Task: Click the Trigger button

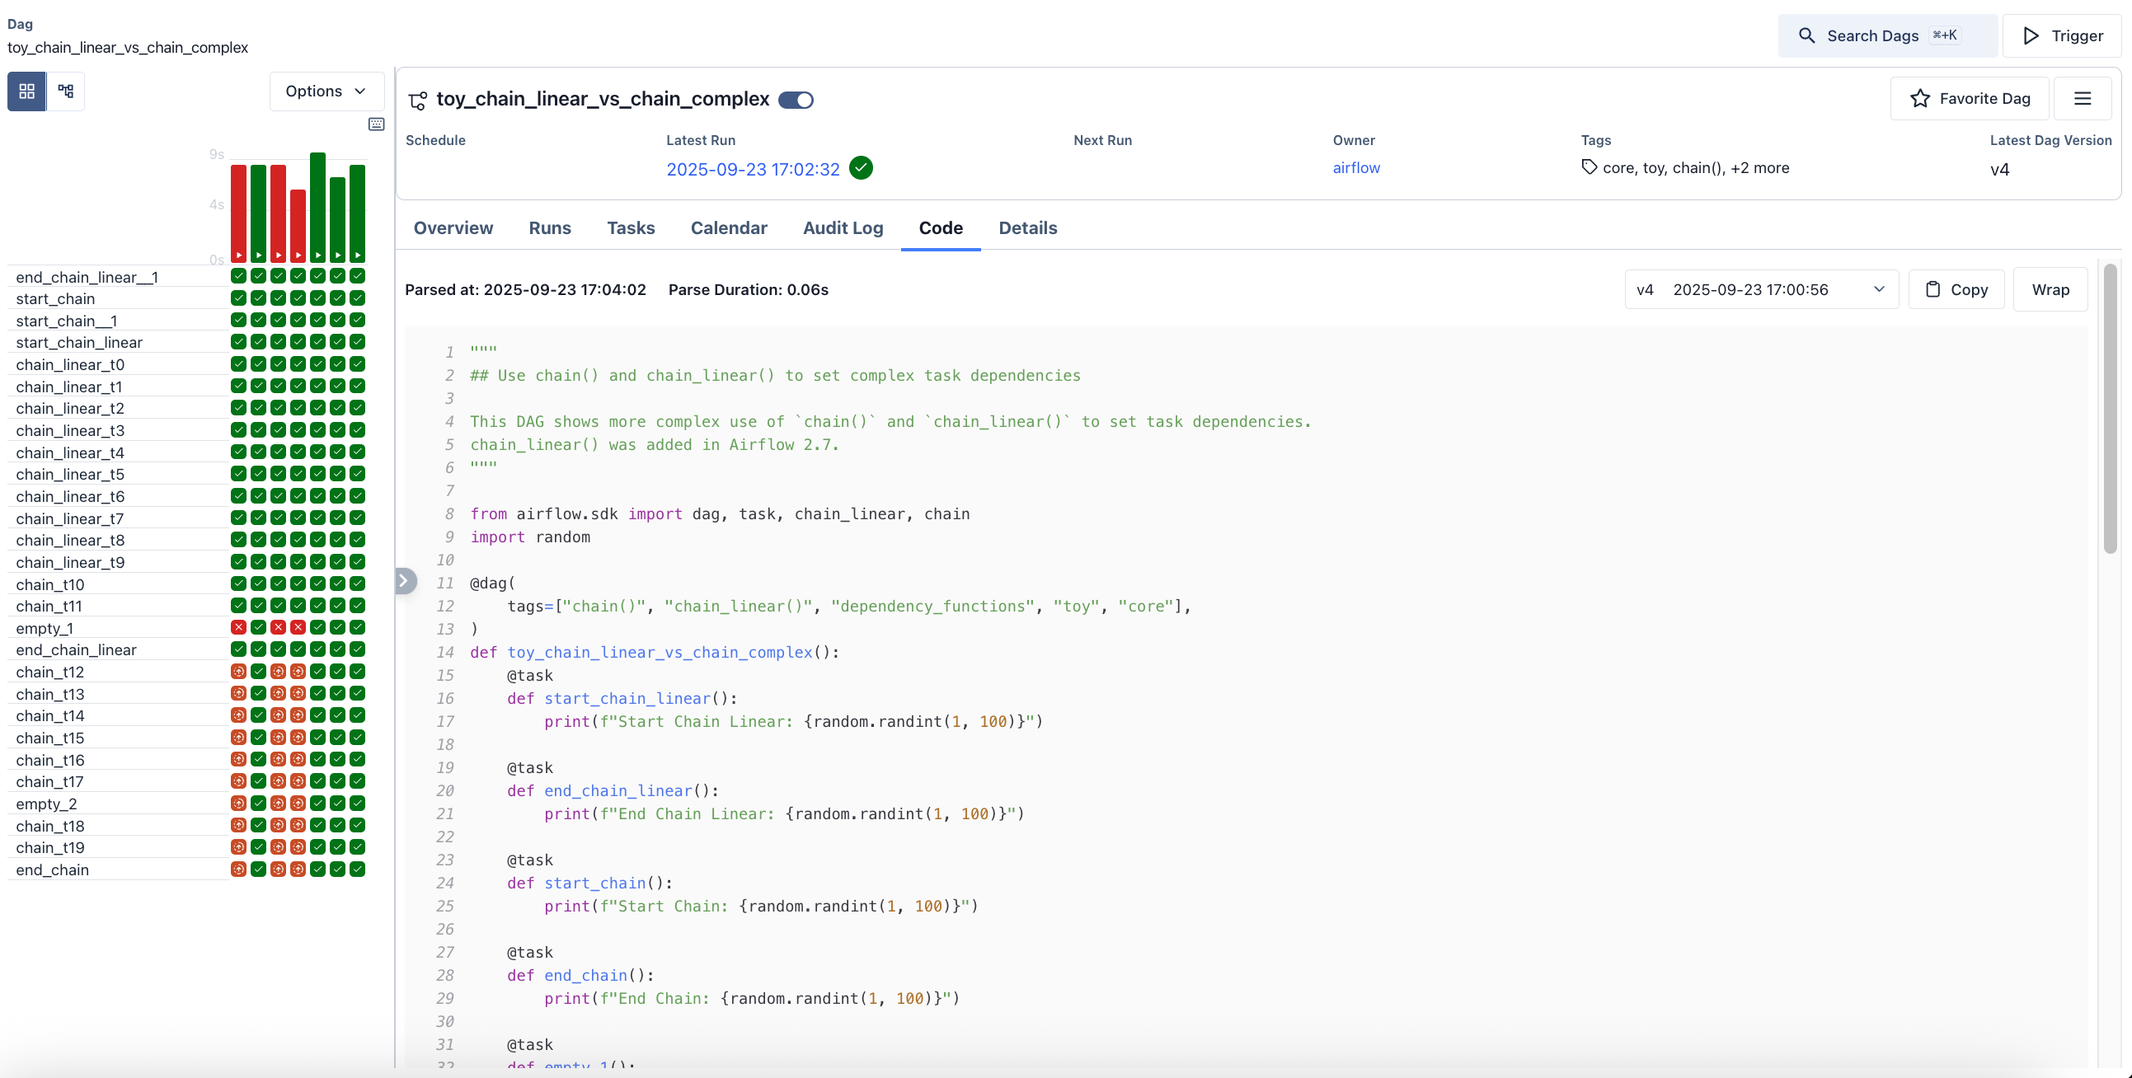Action: click(2063, 35)
